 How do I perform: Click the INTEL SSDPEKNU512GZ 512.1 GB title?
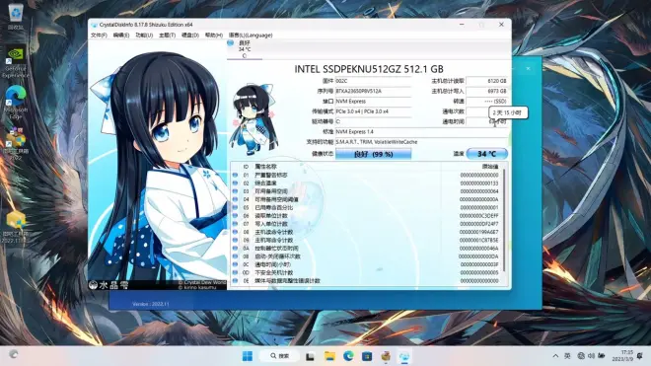tap(369, 69)
